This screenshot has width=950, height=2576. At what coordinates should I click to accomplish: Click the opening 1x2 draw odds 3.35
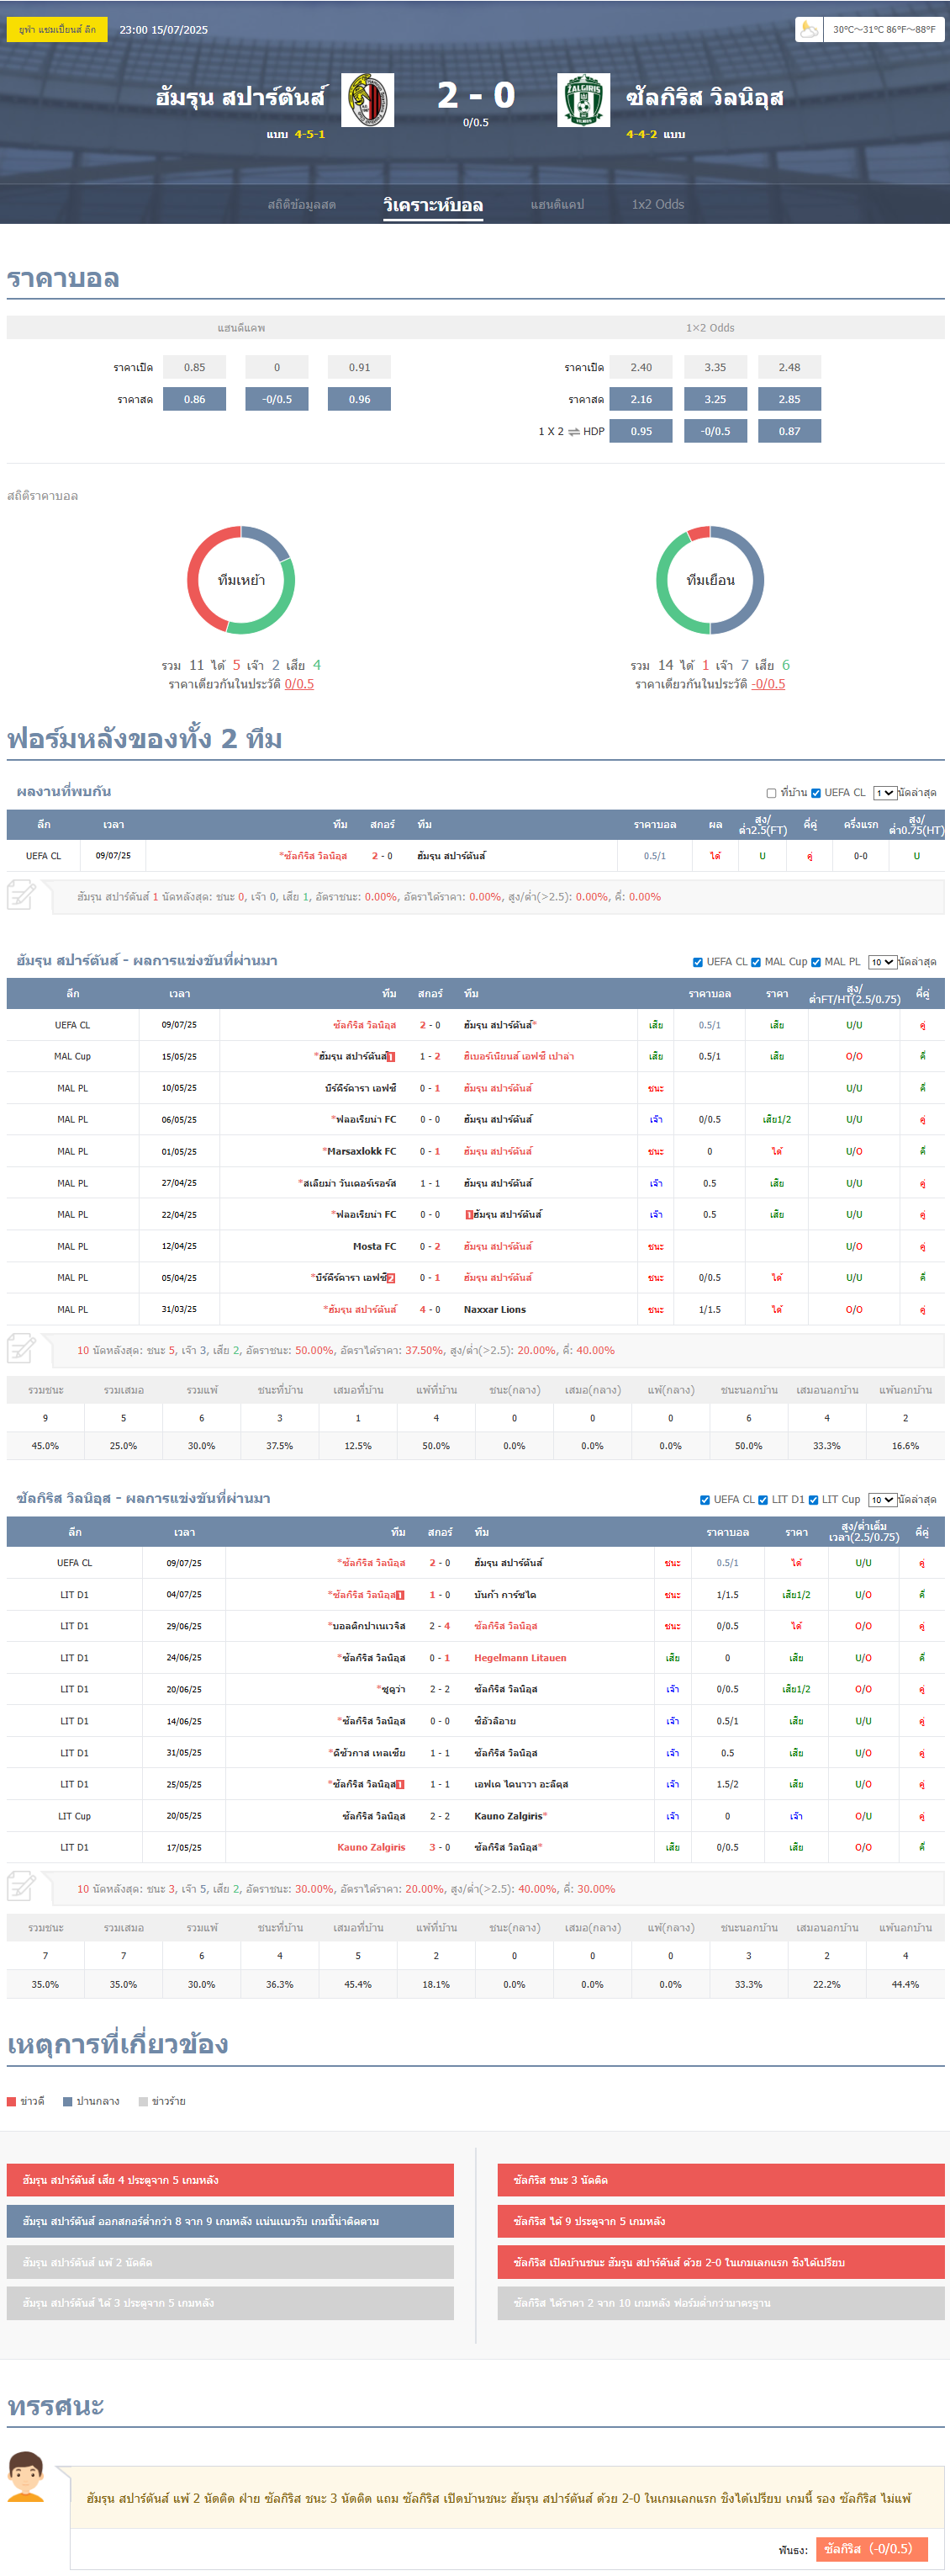[715, 367]
